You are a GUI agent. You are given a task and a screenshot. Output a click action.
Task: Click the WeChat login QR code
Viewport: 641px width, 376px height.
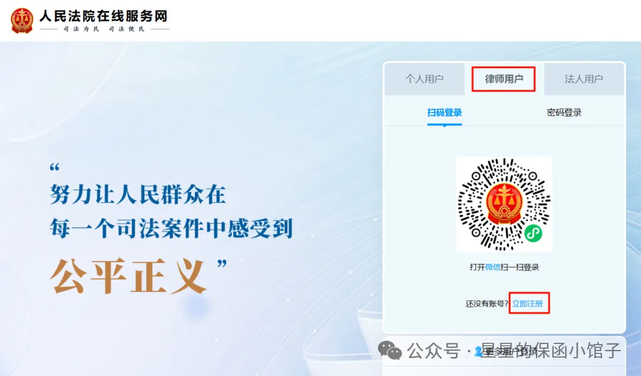pos(504,205)
